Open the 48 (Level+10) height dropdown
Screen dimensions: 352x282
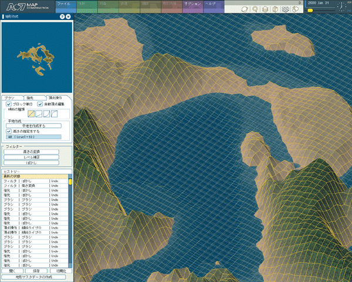coord(33,137)
